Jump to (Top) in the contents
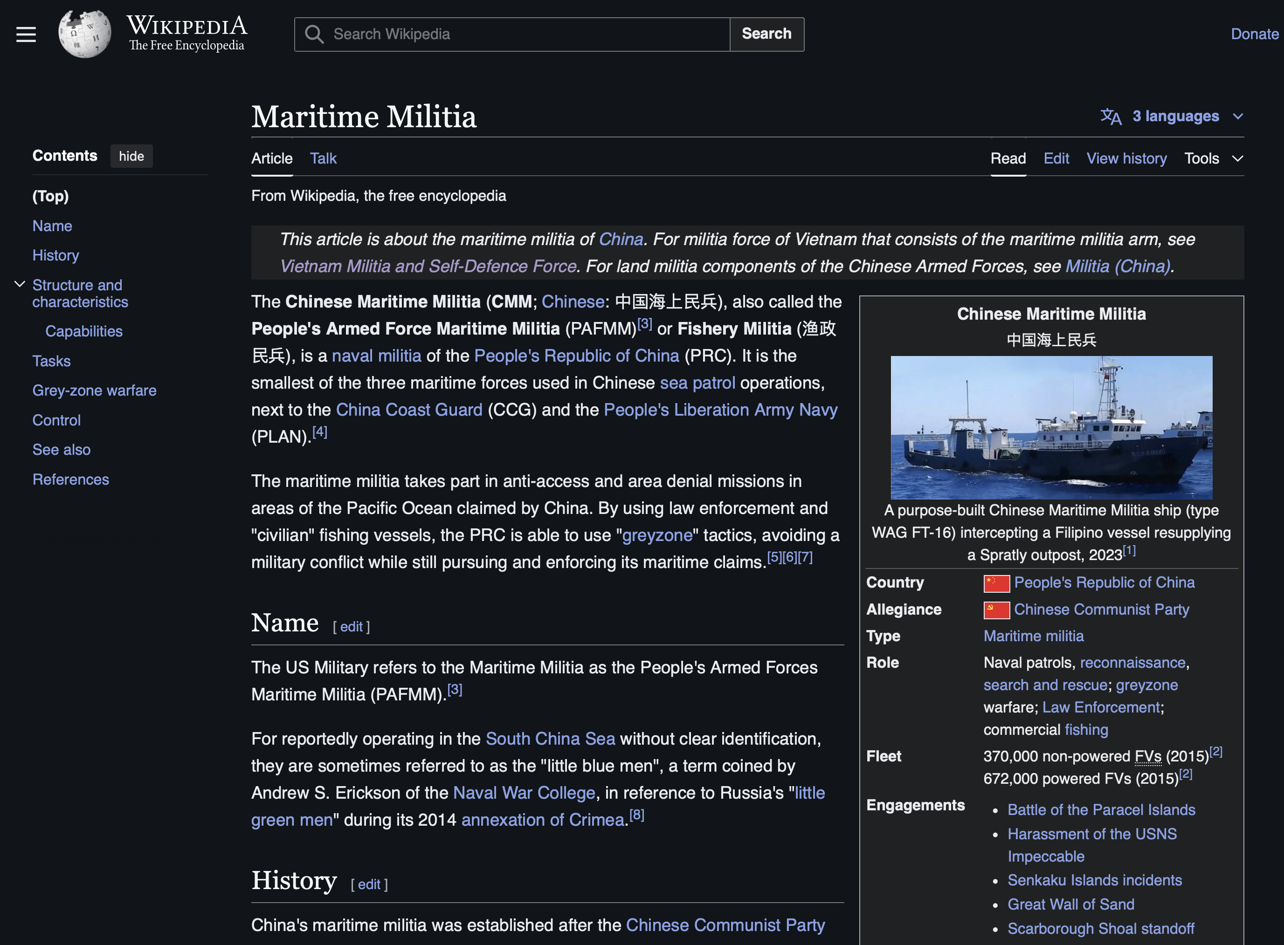The image size is (1284, 945). point(50,196)
